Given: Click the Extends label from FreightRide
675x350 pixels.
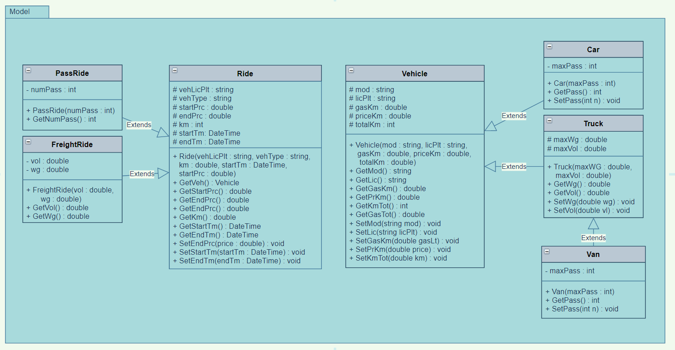Looking at the screenshot, I should (142, 173).
